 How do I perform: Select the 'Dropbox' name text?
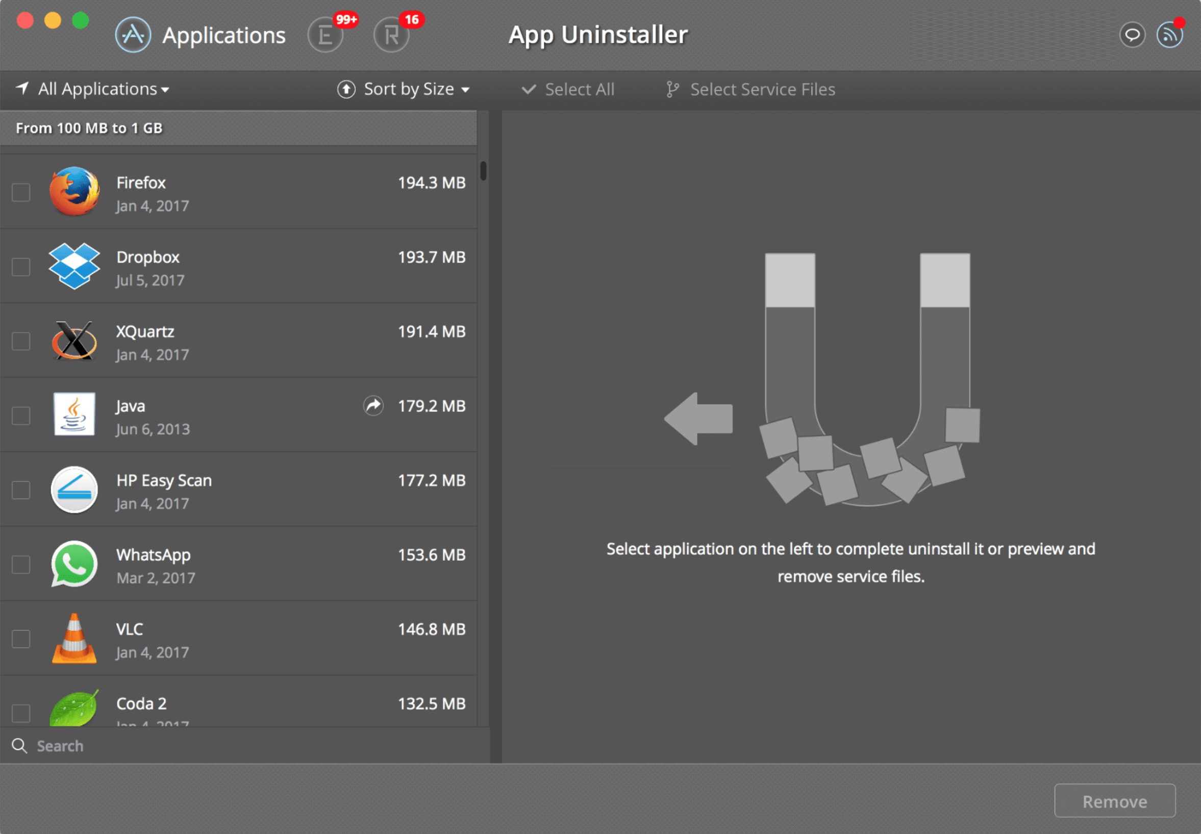pyautogui.click(x=147, y=257)
